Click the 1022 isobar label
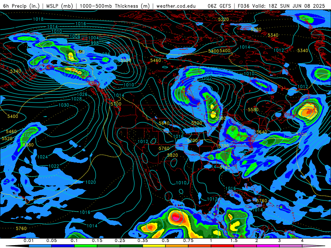This screenshot has width=331, height=248. point(54,166)
